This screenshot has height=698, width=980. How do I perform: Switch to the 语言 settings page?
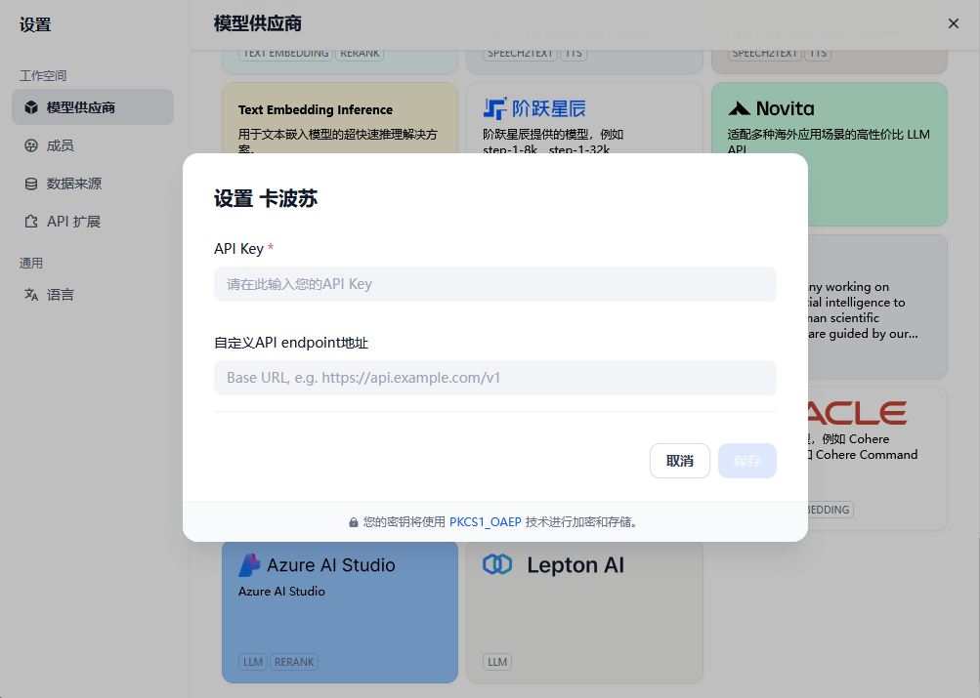click(x=61, y=295)
